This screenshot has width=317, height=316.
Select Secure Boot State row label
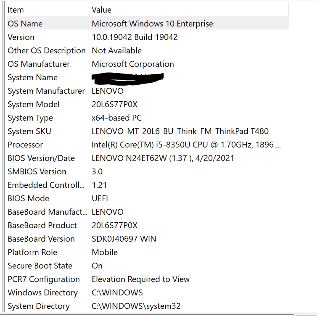click(x=40, y=266)
